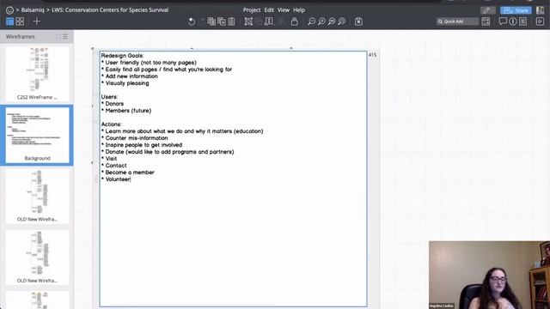Click the Edit text icon in toolbar
This screenshot has height=309, width=550.
click(269, 21)
